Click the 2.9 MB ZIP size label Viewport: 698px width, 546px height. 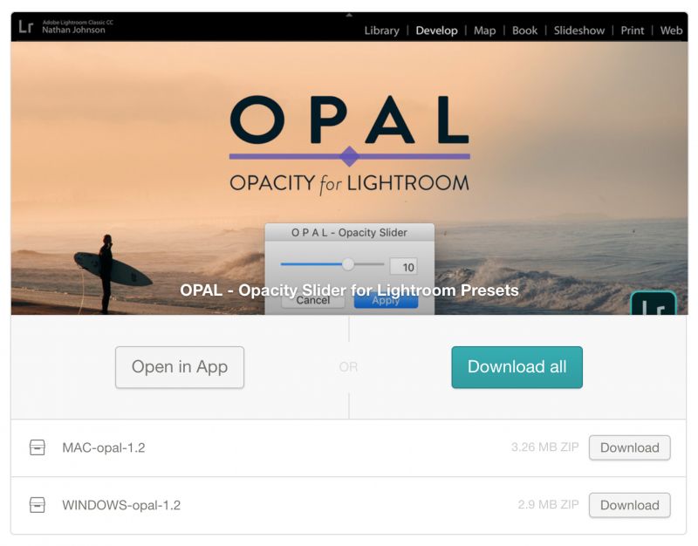(x=549, y=504)
